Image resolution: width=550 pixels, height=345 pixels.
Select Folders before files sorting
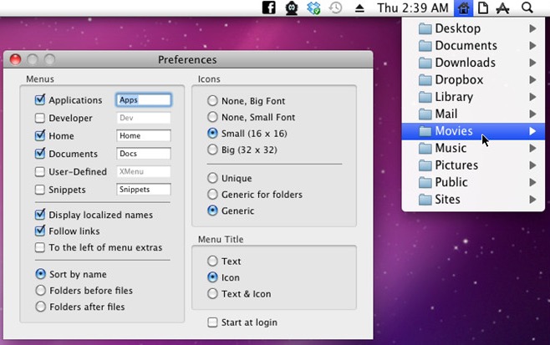click(41, 291)
